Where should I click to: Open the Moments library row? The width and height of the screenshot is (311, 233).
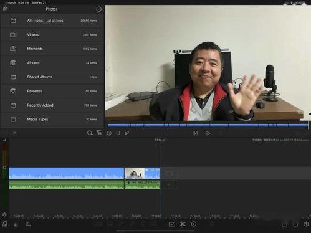pyautogui.click(x=52, y=49)
